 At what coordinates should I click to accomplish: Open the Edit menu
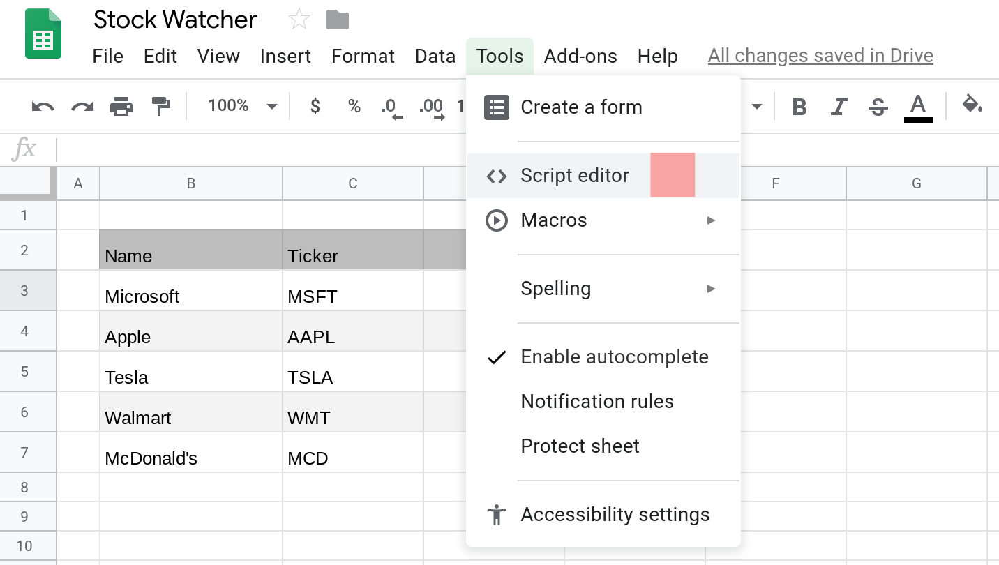click(160, 56)
